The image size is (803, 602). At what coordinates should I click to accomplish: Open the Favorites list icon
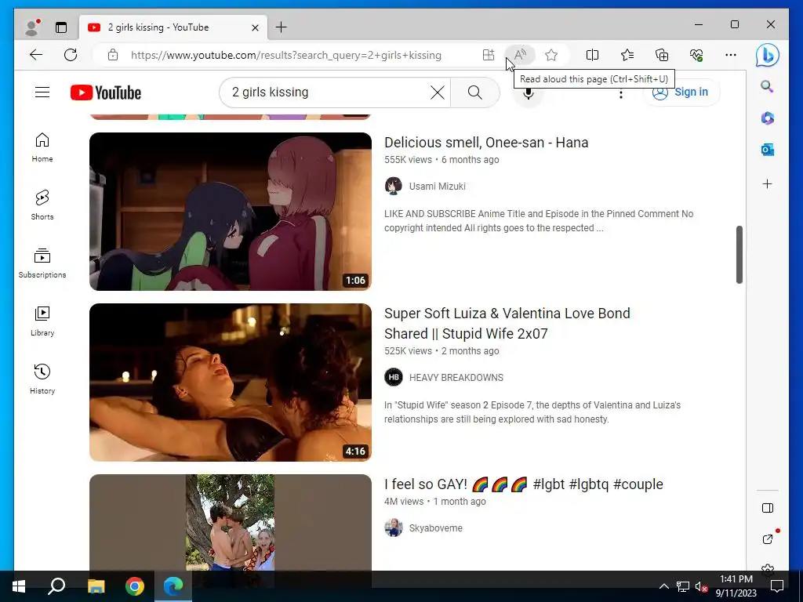tap(627, 55)
